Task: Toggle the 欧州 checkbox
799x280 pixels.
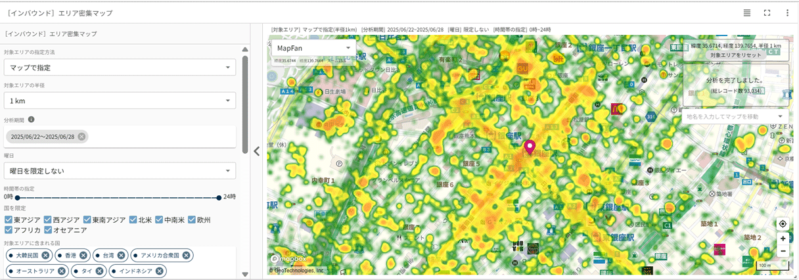Action: point(192,220)
